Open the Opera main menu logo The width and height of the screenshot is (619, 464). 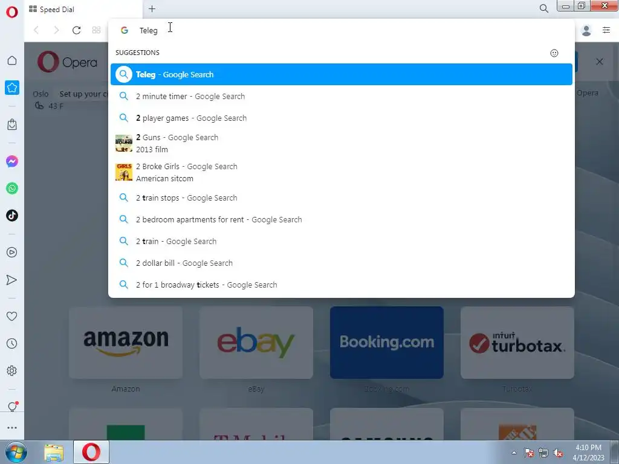[12, 12]
